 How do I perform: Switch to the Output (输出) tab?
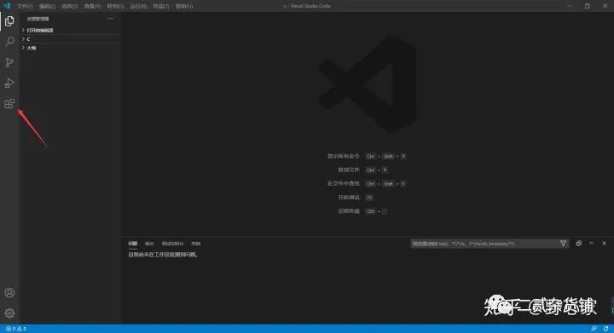[149, 244]
